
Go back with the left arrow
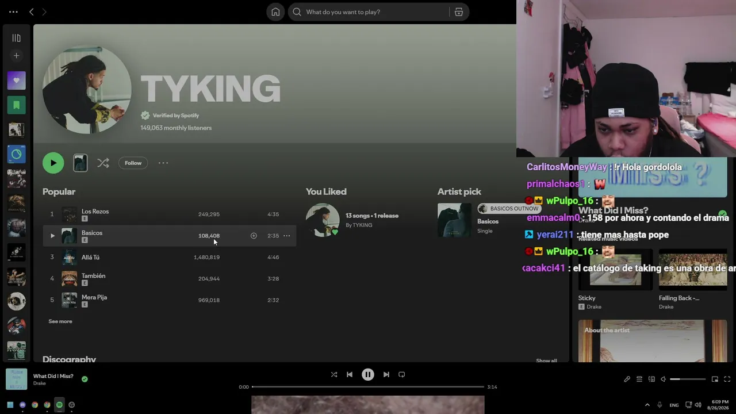coord(32,11)
